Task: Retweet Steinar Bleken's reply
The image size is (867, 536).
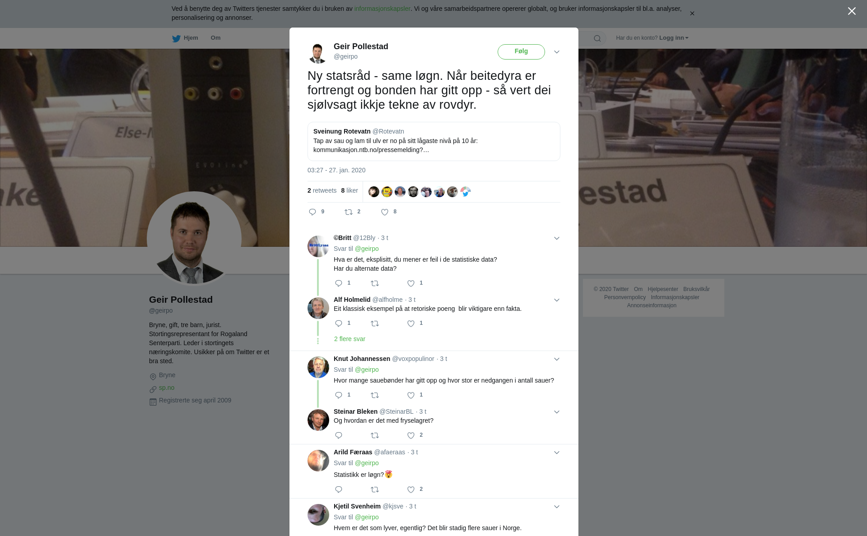Action: [375, 435]
